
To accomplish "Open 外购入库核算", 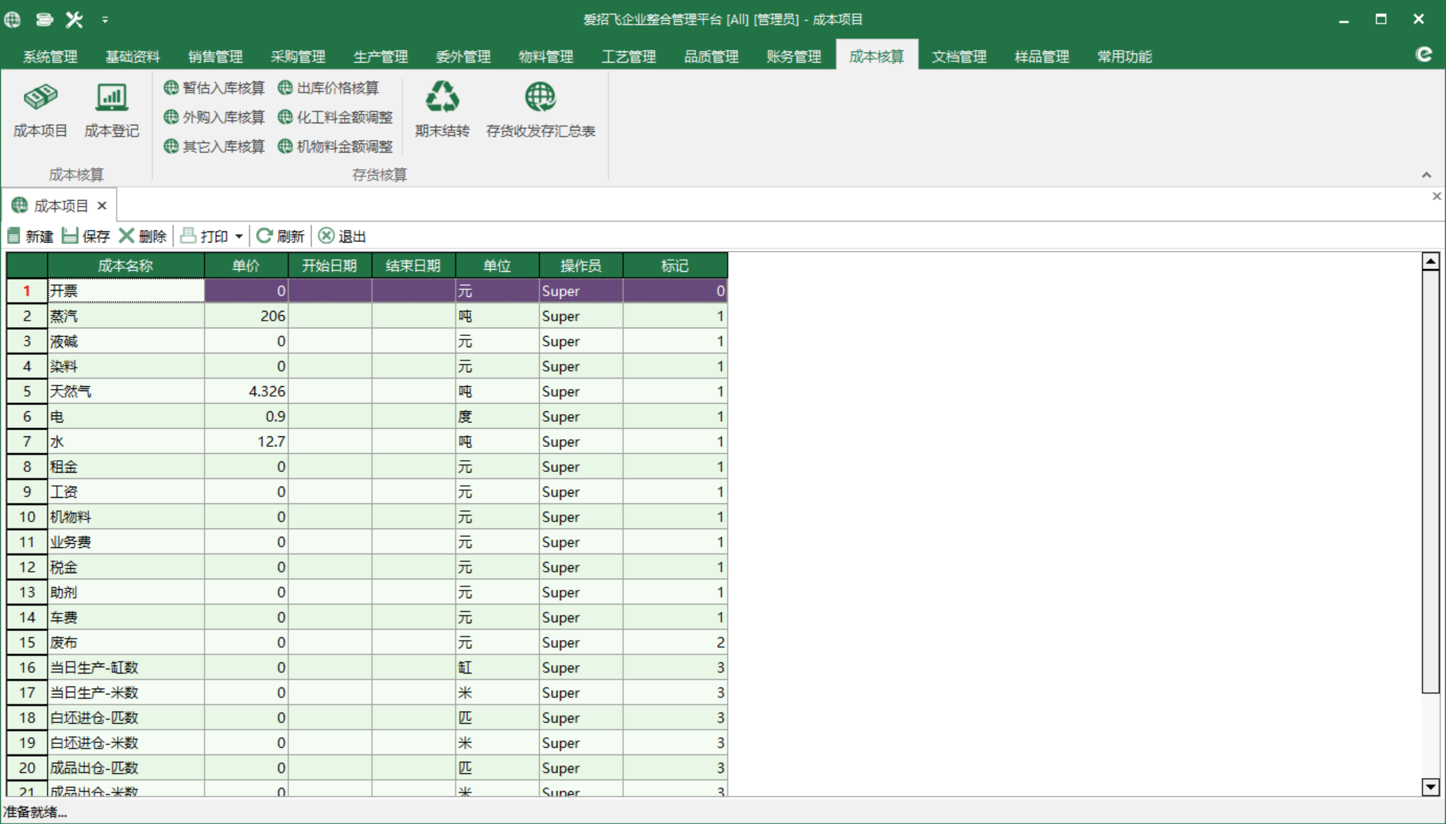I will (214, 117).
